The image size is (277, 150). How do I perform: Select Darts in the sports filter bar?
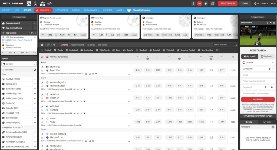tap(116, 50)
